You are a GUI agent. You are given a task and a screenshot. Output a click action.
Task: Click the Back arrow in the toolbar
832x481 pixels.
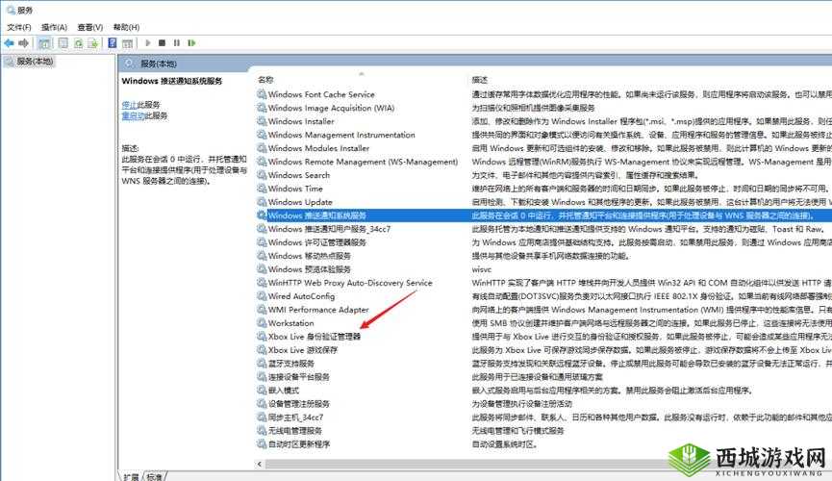(x=9, y=43)
